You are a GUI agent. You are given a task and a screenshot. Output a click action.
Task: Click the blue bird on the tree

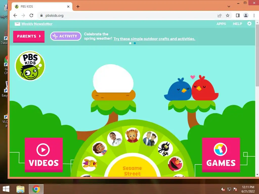click(x=178, y=90)
